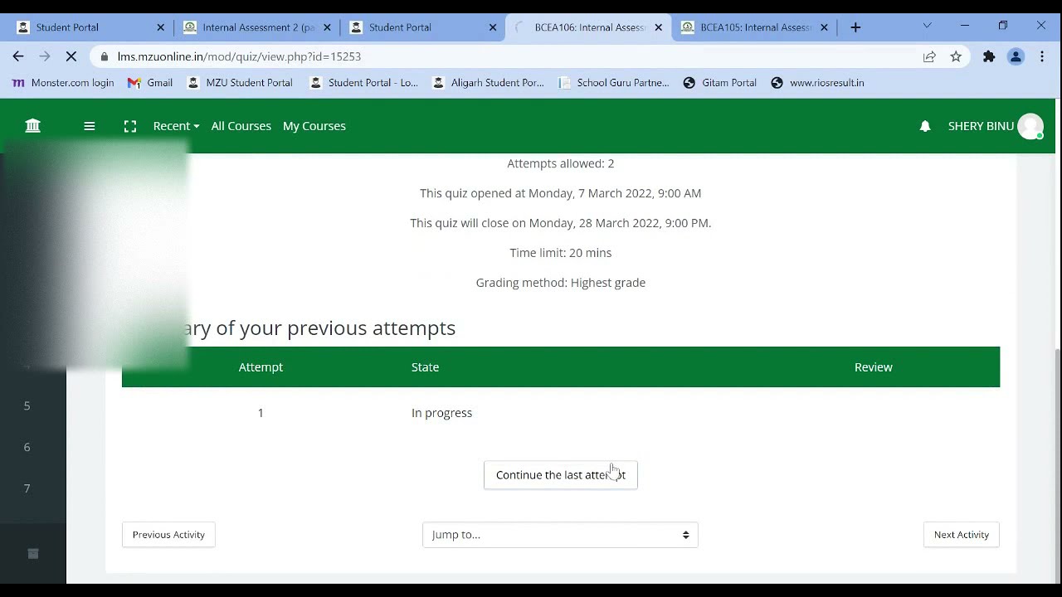
Task: Click the archive icon in dark sidebar
Action: click(33, 554)
